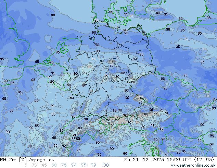Click the "Arpege-eu" model name label

pos(42,160)
